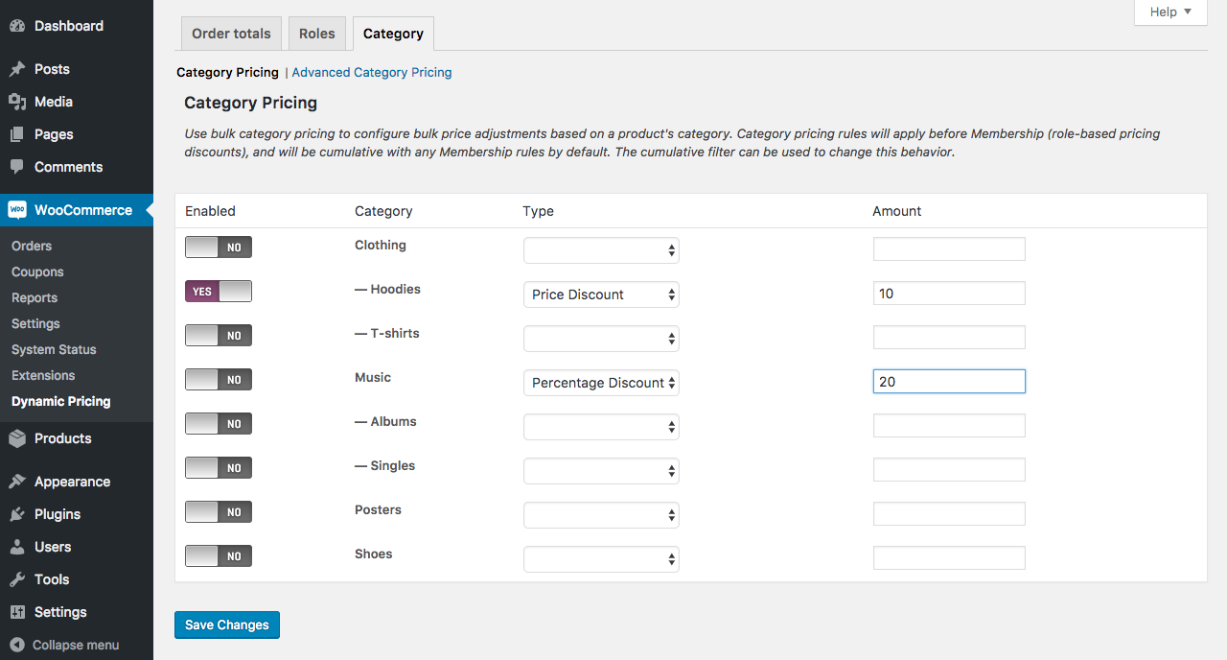Switch to the Order totals tab
This screenshot has width=1227, height=660.
(231, 34)
